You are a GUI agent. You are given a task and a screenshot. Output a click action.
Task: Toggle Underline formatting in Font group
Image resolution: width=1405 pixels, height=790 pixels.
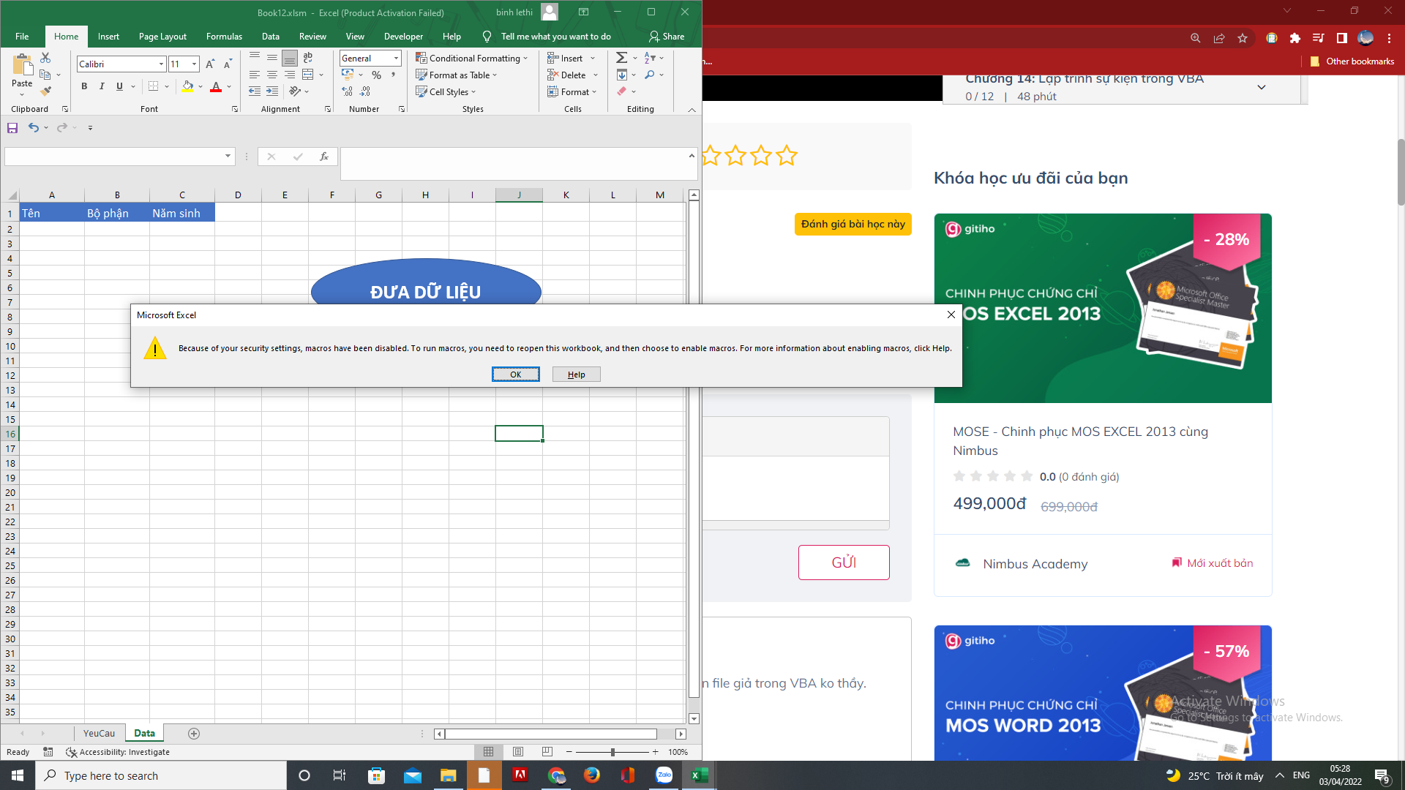(x=119, y=86)
